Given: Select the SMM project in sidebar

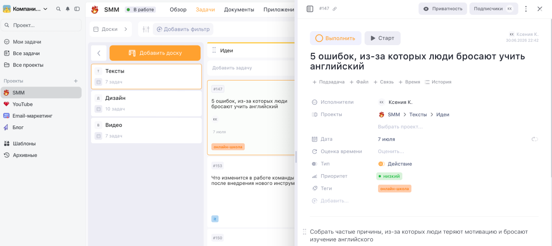Looking at the screenshot, I should pos(41,92).
